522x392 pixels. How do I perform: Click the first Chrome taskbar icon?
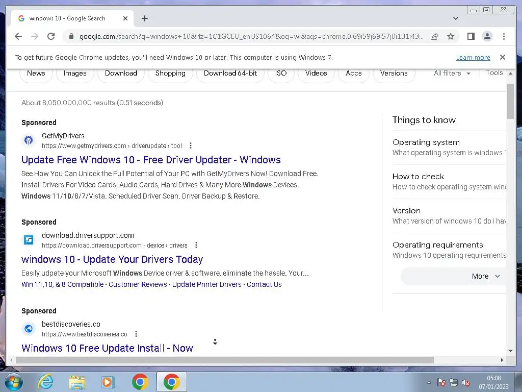[x=140, y=382]
